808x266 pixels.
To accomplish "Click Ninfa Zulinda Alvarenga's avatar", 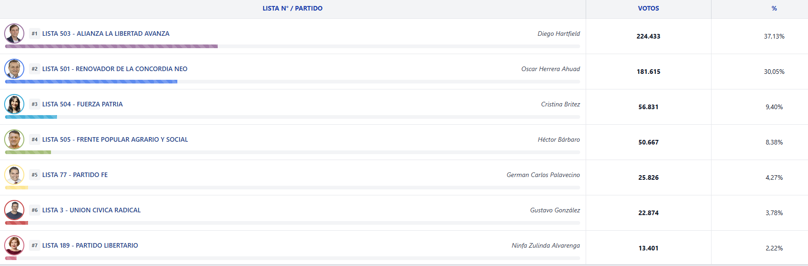I will click(x=14, y=245).
